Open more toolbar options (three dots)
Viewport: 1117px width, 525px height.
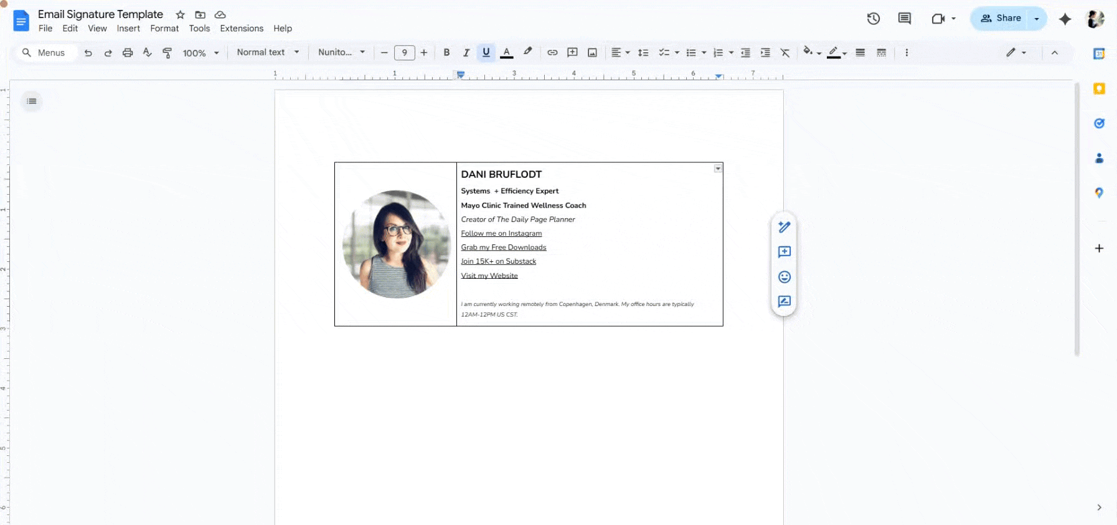pyautogui.click(x=907, y=53)
